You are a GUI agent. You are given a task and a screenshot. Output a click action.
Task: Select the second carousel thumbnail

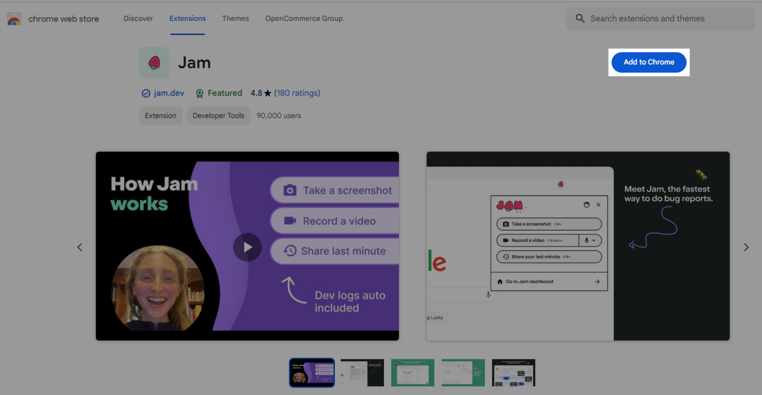[x=362, y=373]
